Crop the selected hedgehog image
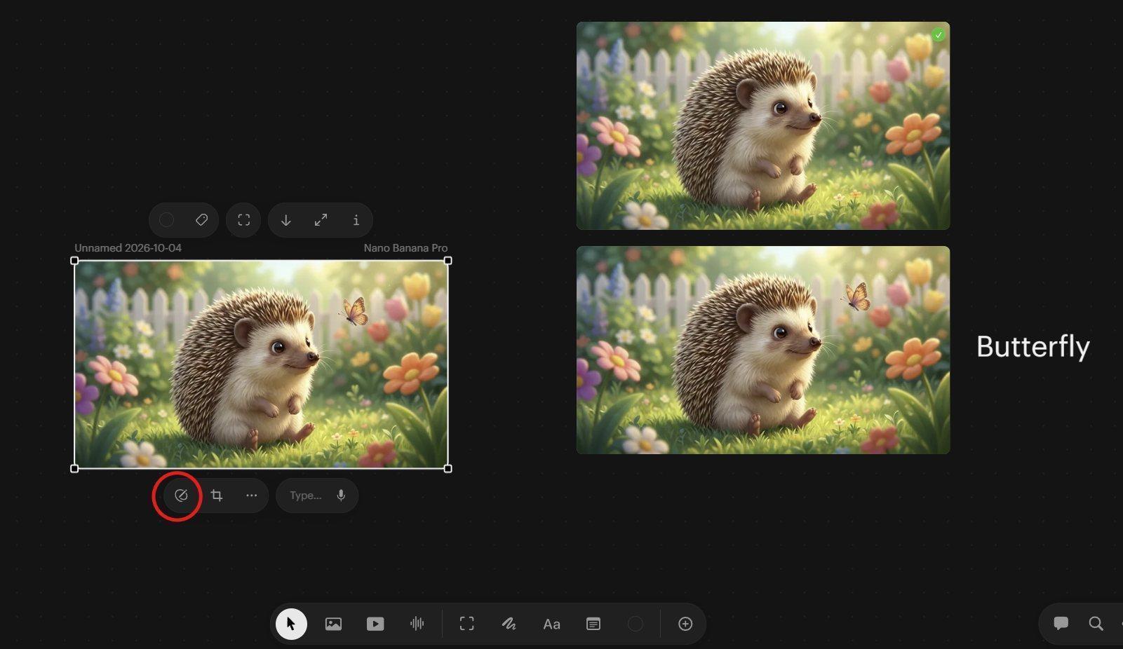Screen dimensions: 1123x649 (x=217, y=496)
